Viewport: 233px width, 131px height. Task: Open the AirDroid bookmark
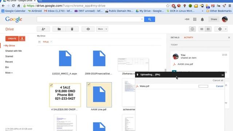point(35,11)
